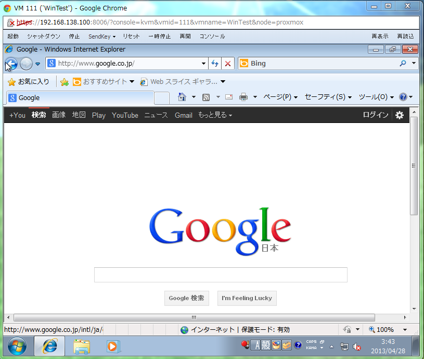Click リセット in the Proxmox toolbar
424x359 pixels.
pos(131,36)
